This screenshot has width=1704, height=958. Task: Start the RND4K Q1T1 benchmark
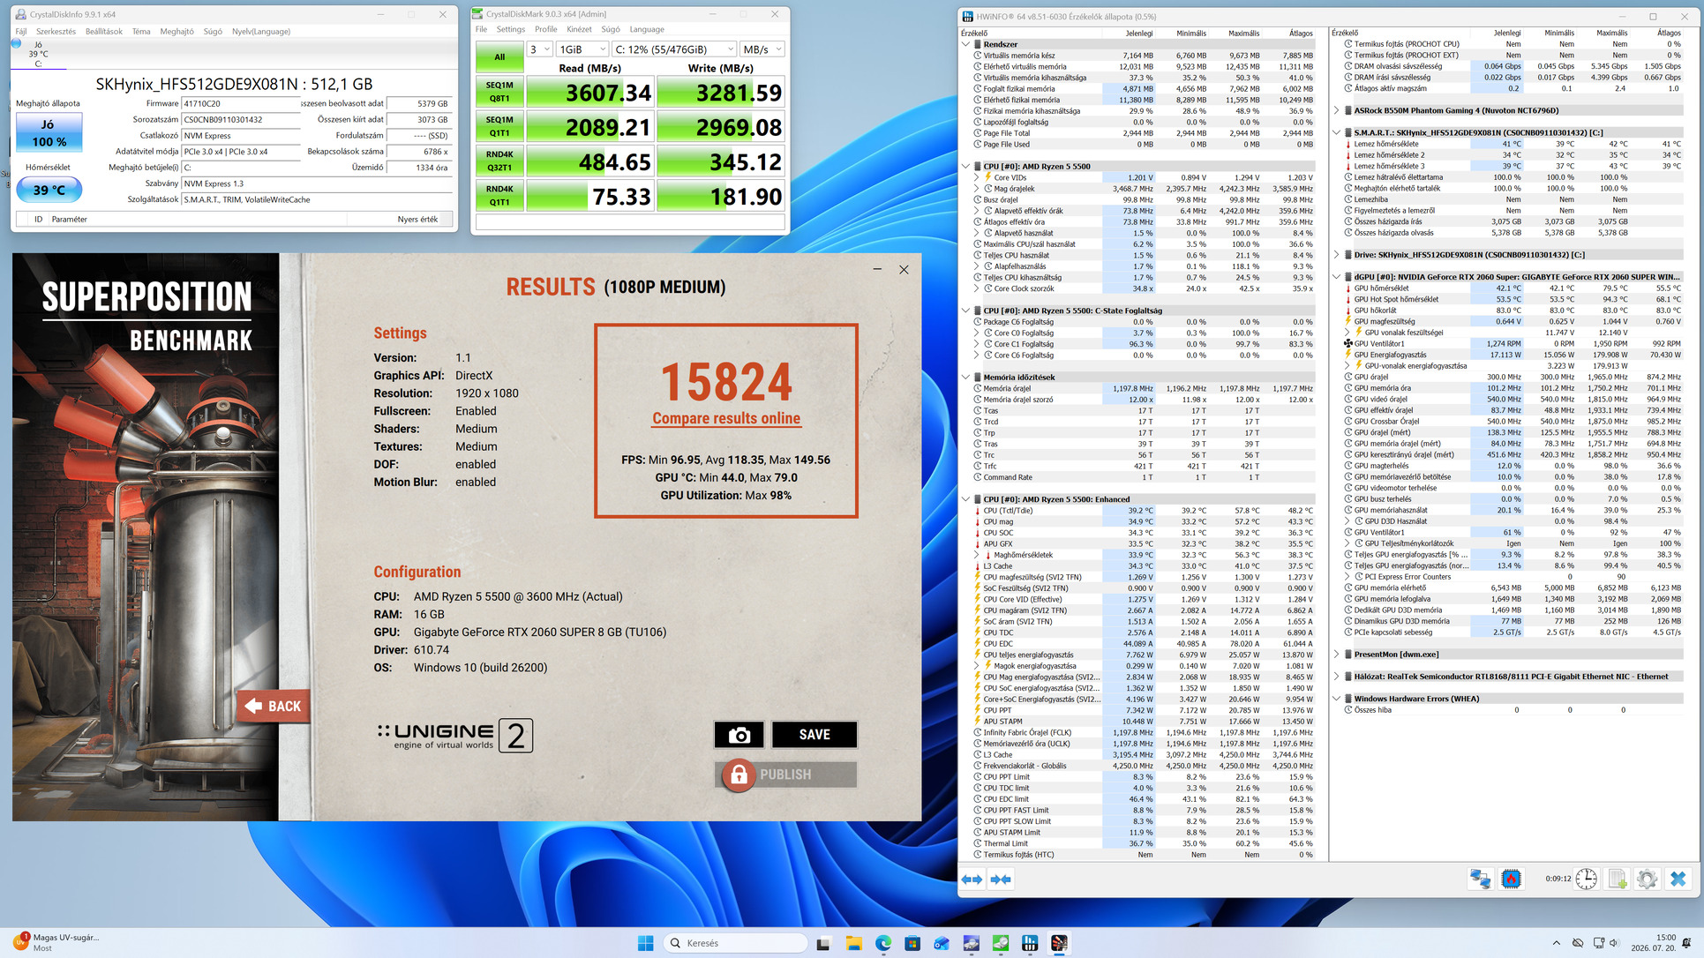[x=499, y=195]
